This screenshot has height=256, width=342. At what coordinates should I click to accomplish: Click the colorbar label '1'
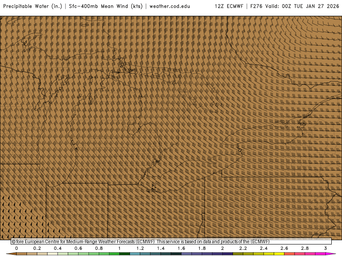(119, 248)
